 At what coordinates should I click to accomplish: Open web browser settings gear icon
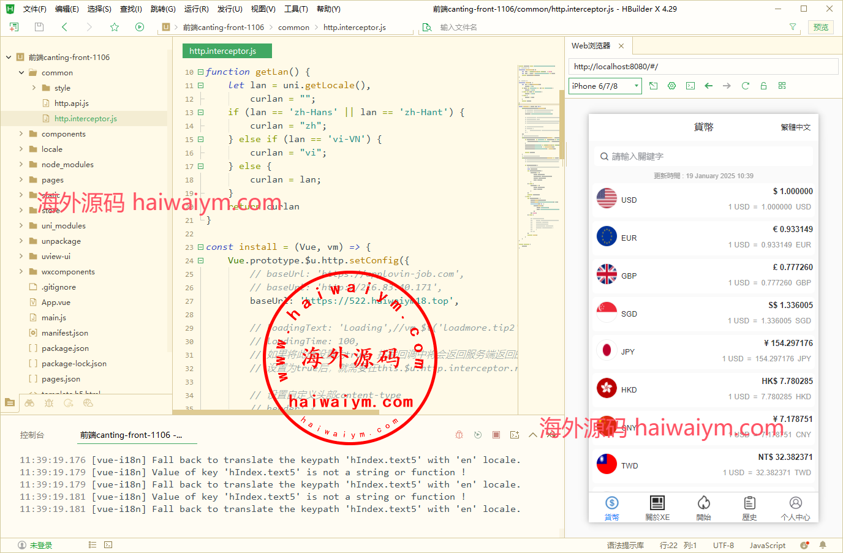671,86
